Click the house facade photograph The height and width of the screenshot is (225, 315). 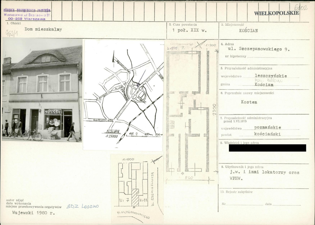42,90
